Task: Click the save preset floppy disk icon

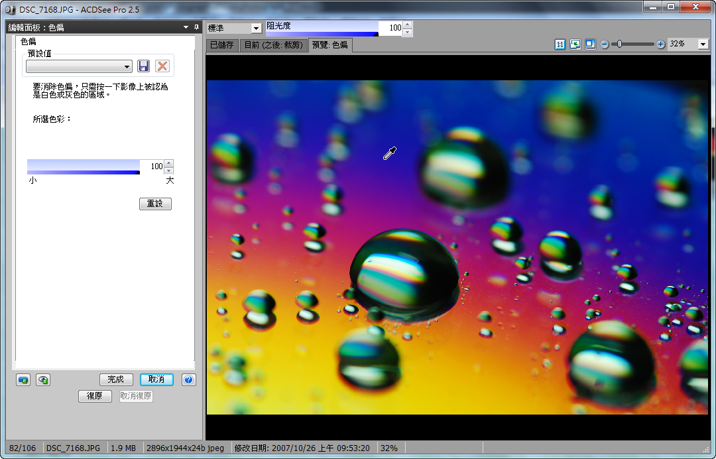Action: coord(143,66)
